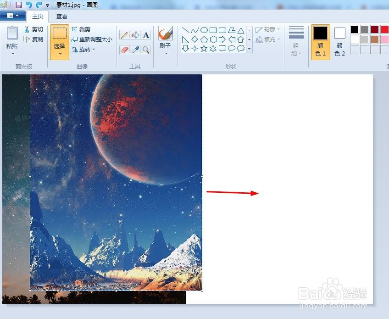Select 颜色 1 foreground color box
Image resolution: width=389 pixels, height=319 pixels.
point(321,42)
